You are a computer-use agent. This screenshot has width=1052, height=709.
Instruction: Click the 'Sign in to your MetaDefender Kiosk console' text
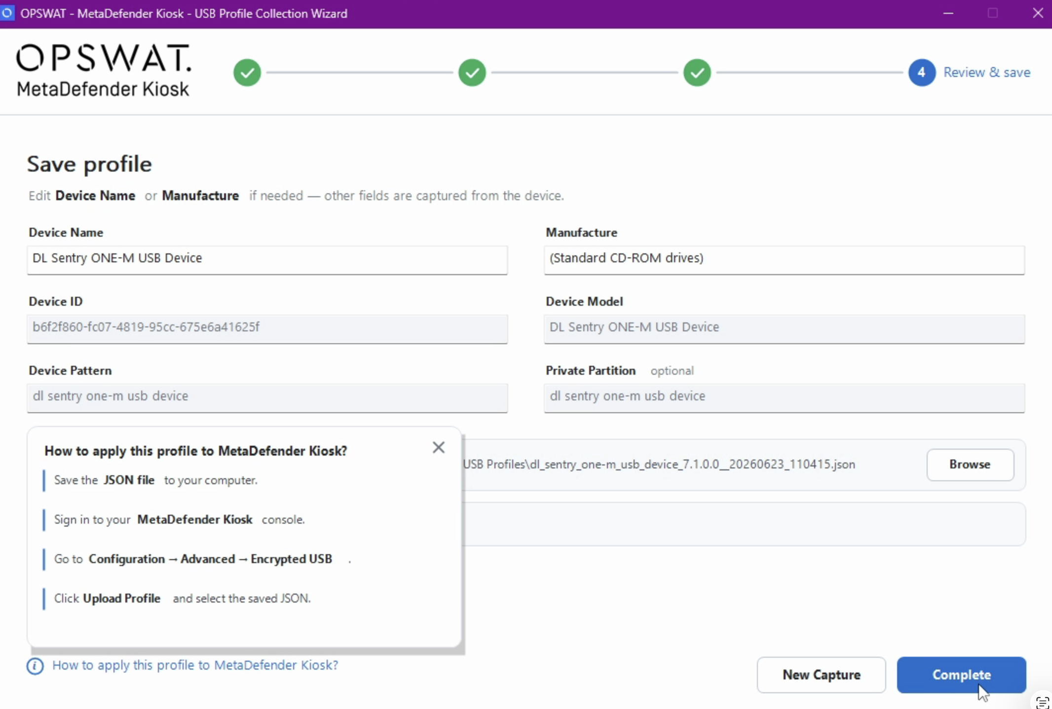[180, 520]
